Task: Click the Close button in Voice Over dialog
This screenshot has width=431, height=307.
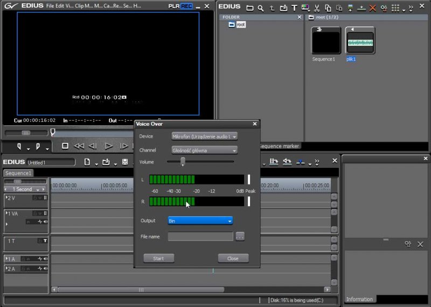Action: click(x=233, y=258)
